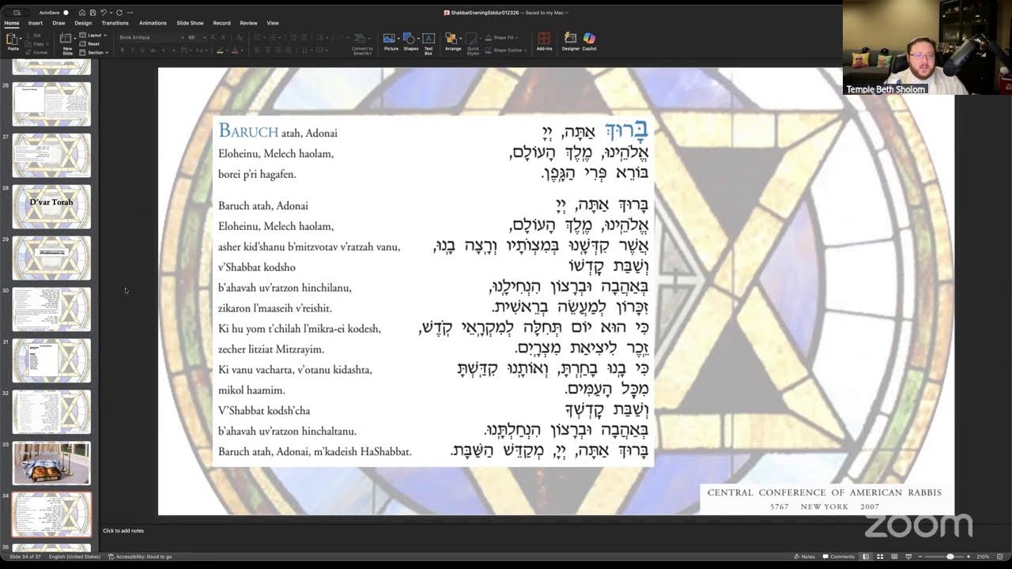Open Copilot
This screenshot has width=1012, height=569.
tap(589, 42)
